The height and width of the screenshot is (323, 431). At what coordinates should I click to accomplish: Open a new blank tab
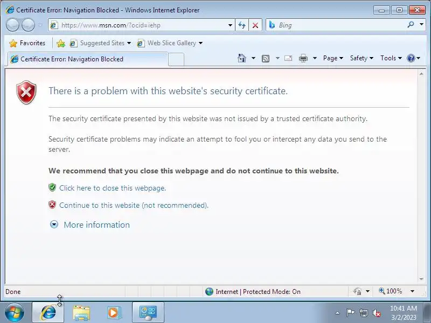pos(176,59)
